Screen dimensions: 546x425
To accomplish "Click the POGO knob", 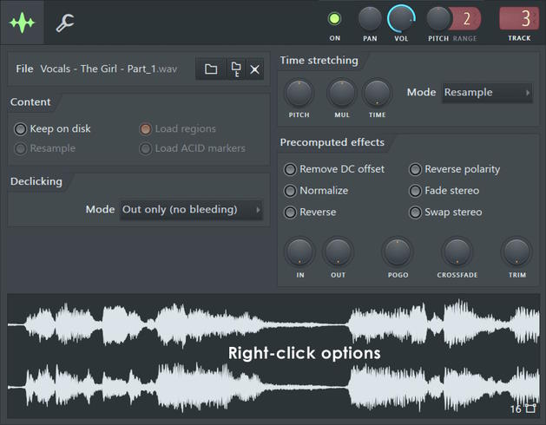I will (398, 252).
